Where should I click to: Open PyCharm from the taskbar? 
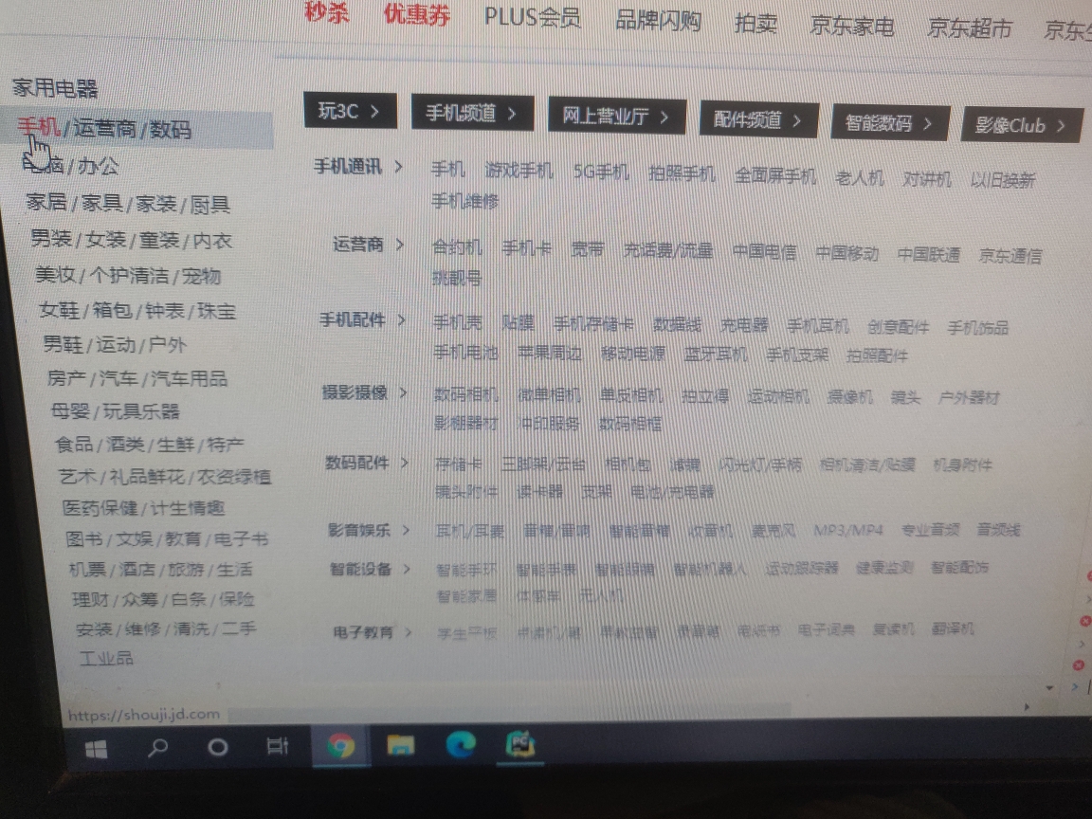pos(520,744)
